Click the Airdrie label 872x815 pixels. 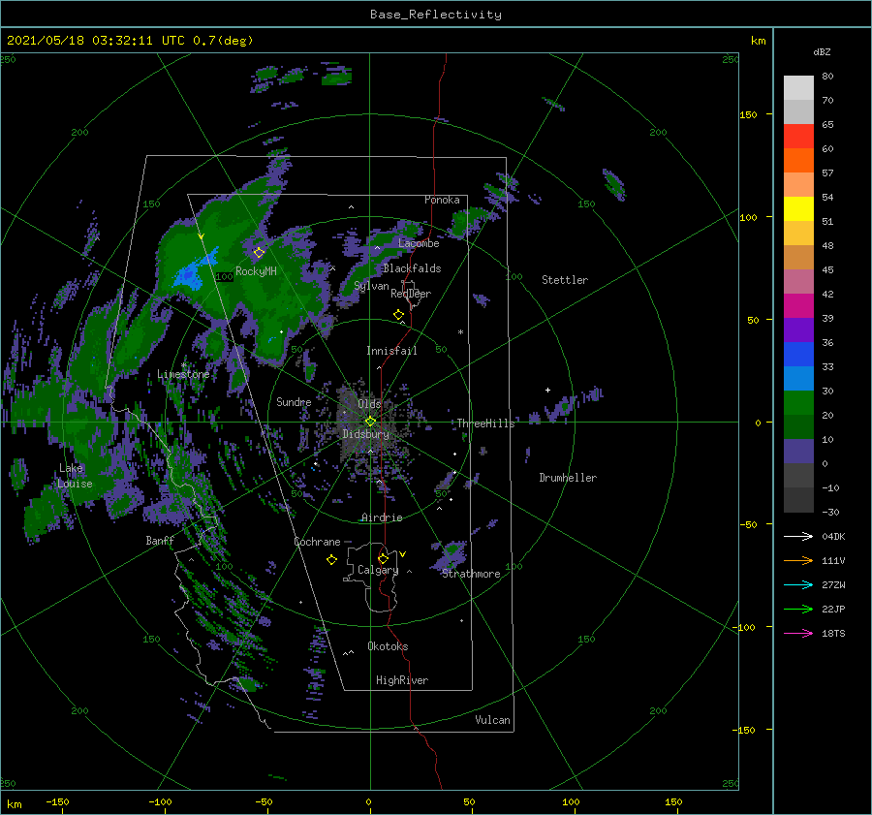tap(382, 517)
